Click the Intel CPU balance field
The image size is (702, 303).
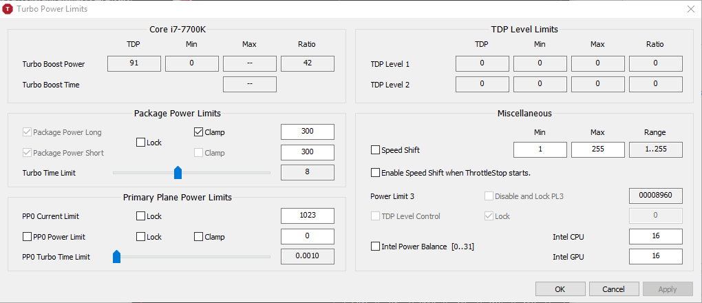coord(656,236)
